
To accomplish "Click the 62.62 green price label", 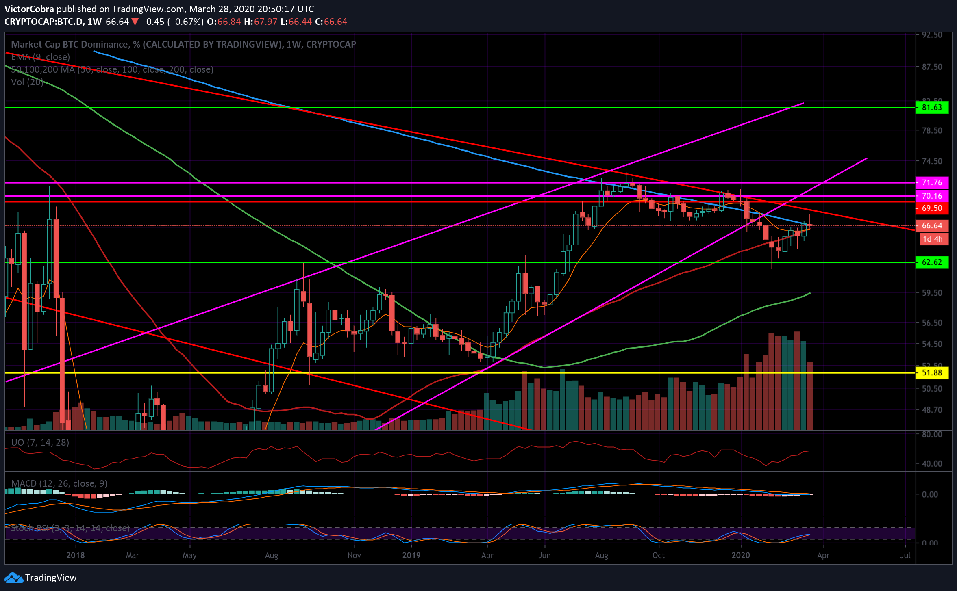I will [932, 262].
